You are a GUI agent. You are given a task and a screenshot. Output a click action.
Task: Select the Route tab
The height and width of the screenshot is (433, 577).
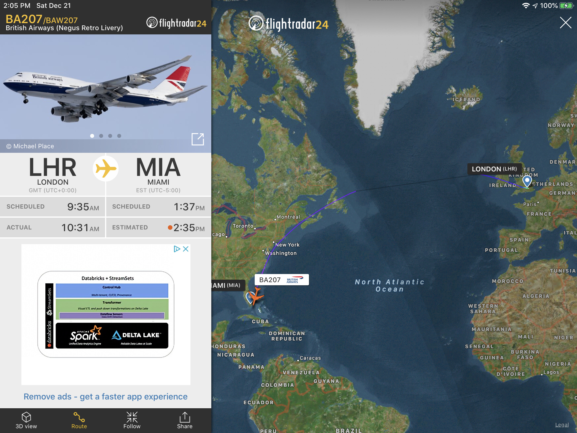pyautogui.click(x=79, y=420)
